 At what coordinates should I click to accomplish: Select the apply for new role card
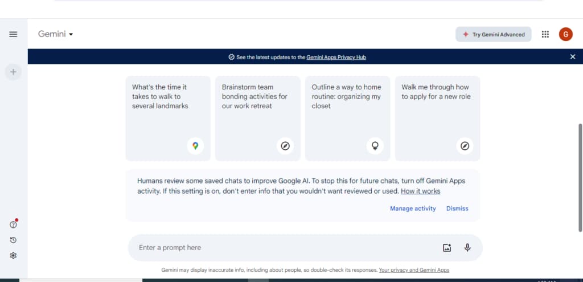(437, 118)
